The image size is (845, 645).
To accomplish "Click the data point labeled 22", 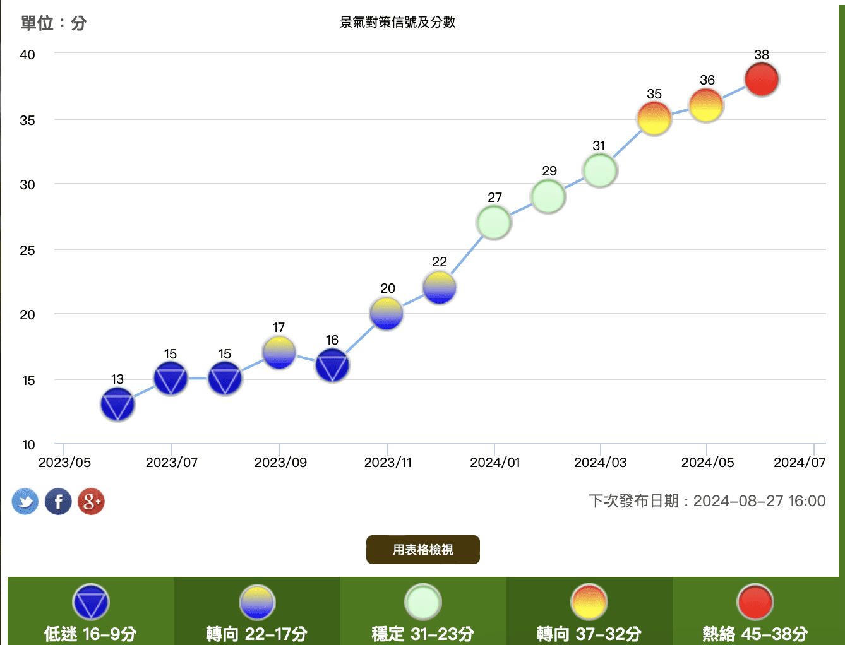I will coord(440,288).
